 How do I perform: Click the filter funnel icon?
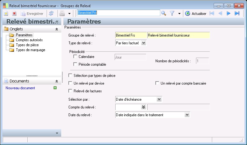point(172,14)
